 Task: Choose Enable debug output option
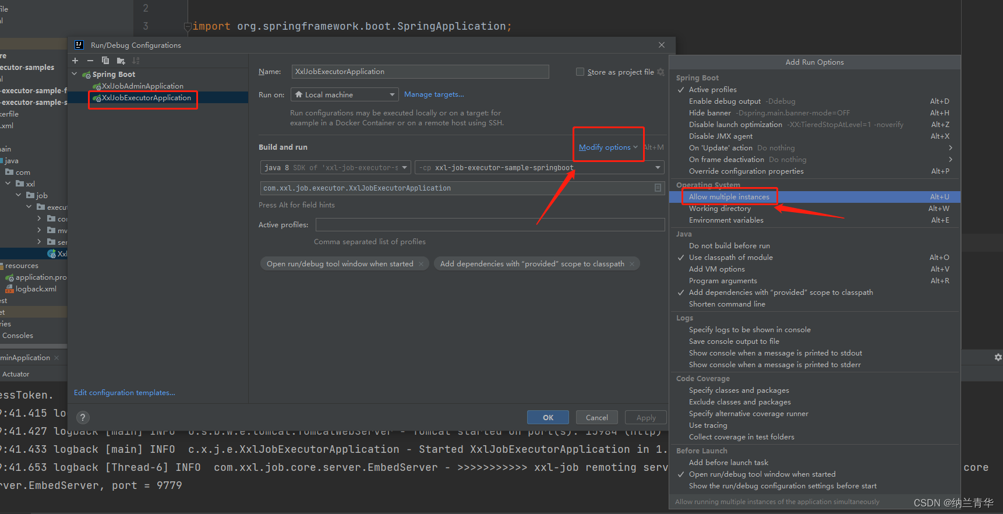(815, 101)
